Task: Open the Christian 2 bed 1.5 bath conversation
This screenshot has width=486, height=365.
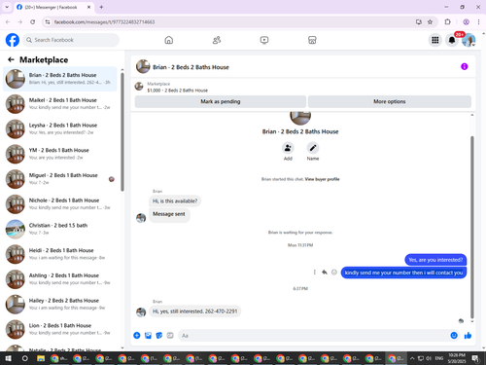Action: [60, 229]
